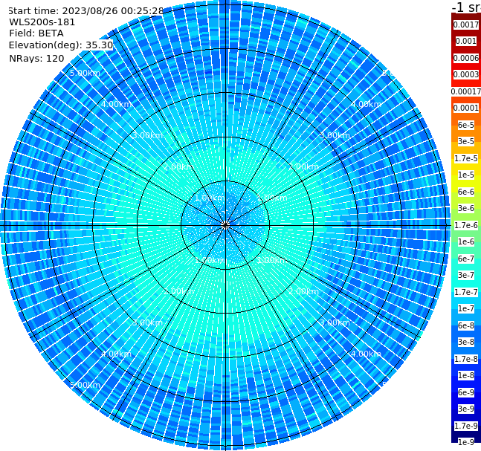481x451 pixels.
Task: Click the 1.7e-6 colorbar tick label
Action: 466,225
